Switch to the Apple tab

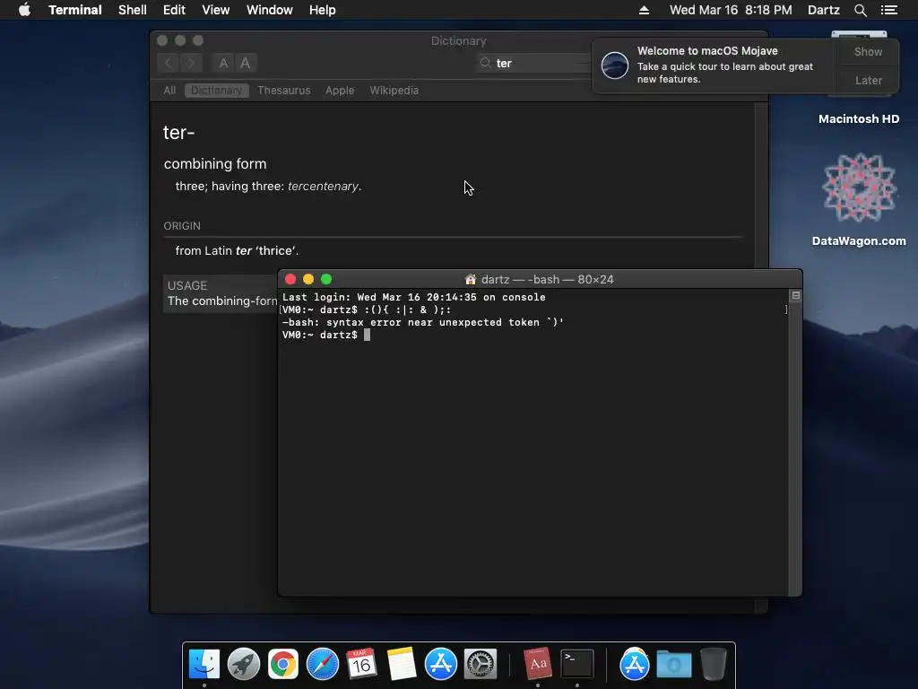(x=340, y=91)
